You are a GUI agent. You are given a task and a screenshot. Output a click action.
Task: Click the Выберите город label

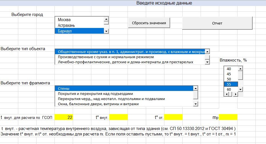pos(27,15)
